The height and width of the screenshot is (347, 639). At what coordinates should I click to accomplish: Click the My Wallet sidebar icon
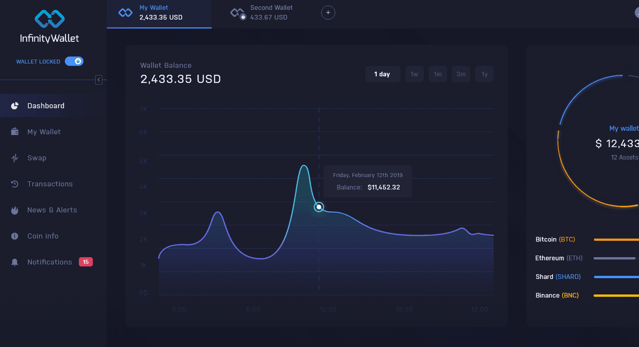coord(15,132)
